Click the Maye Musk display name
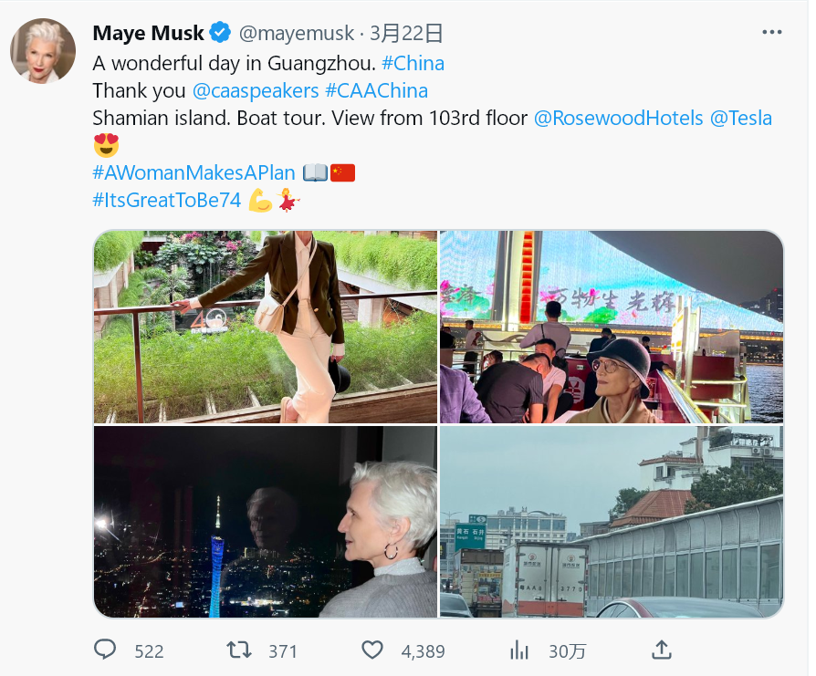Image resolution: width=816 pixels, height=676 pixels. click(148, 33)
